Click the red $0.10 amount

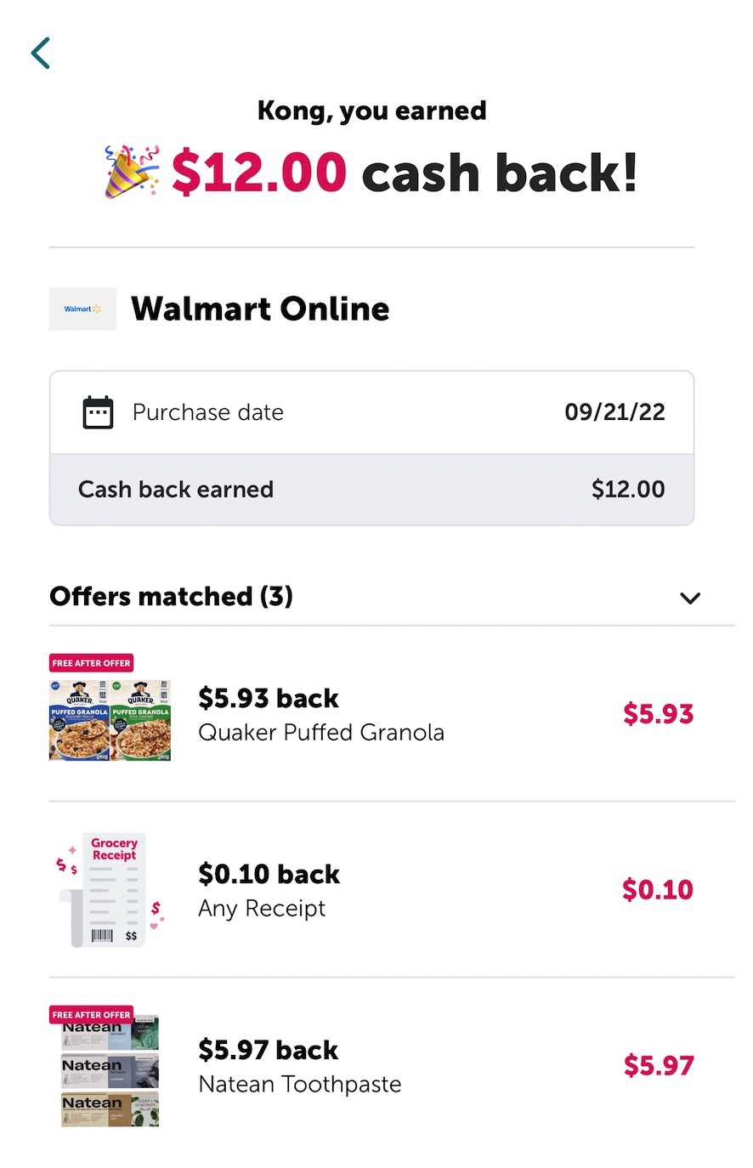pyautogui.click(x=657, y=890)
